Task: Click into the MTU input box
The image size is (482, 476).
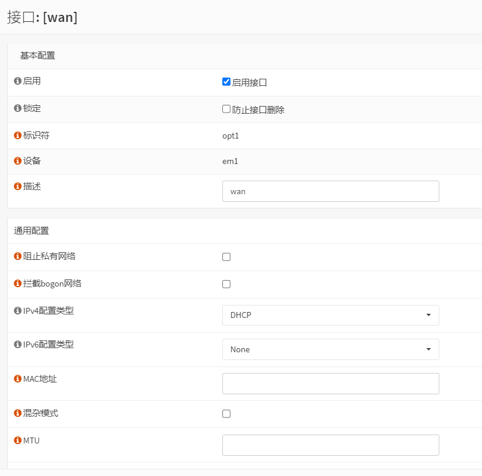Action: click(330, 445)
